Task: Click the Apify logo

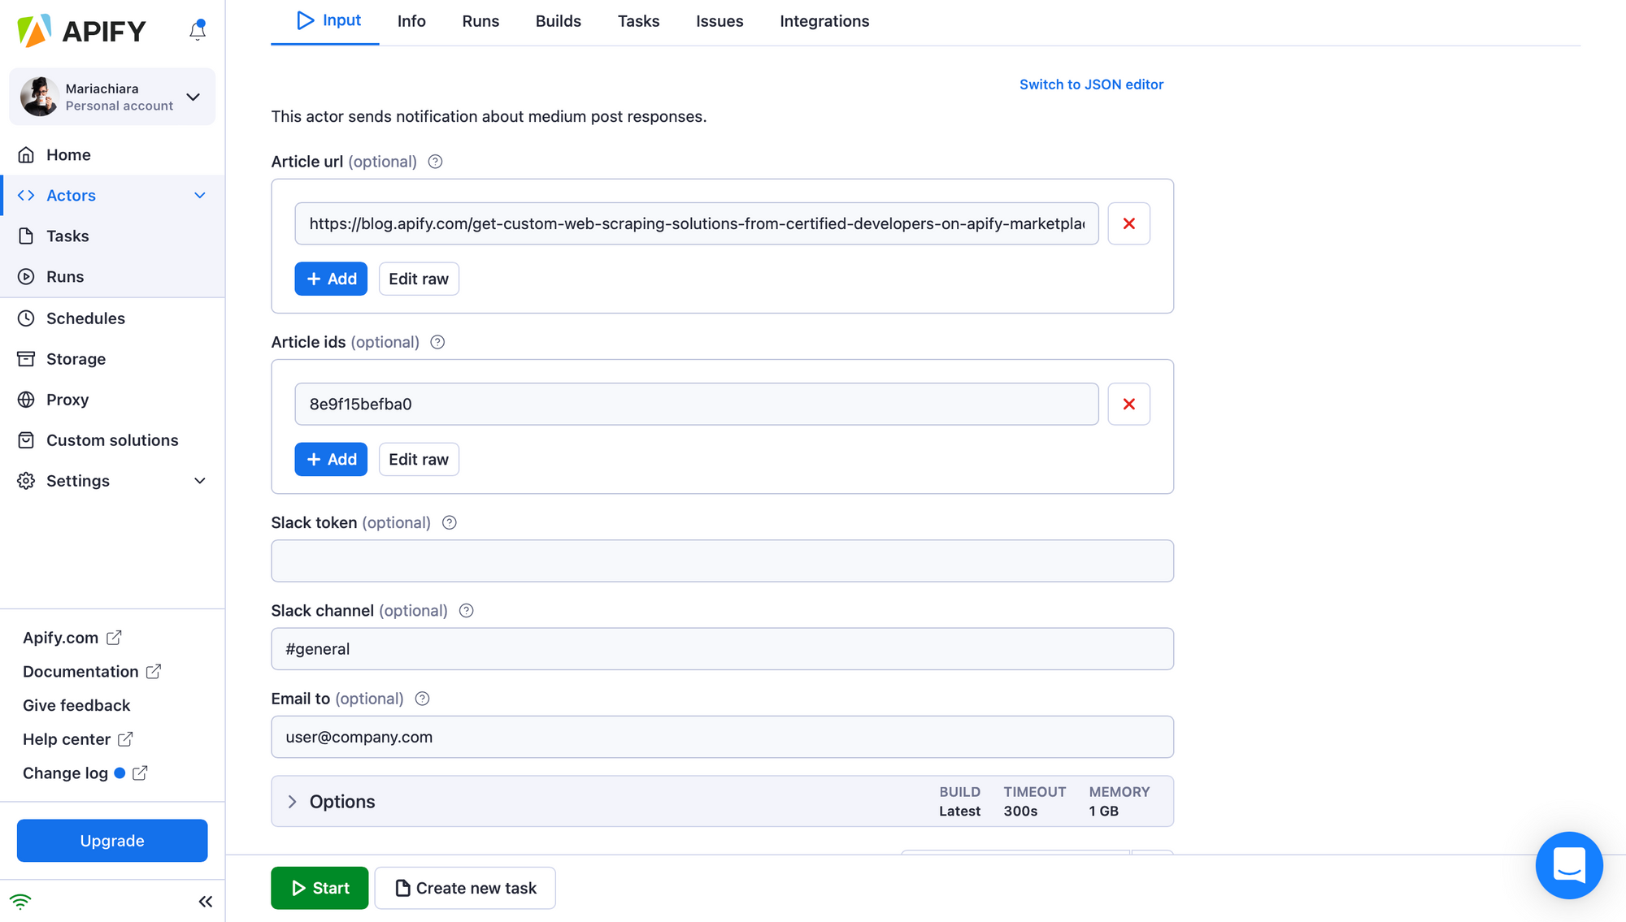Action: pyautogui.click(x=81, y=31)
